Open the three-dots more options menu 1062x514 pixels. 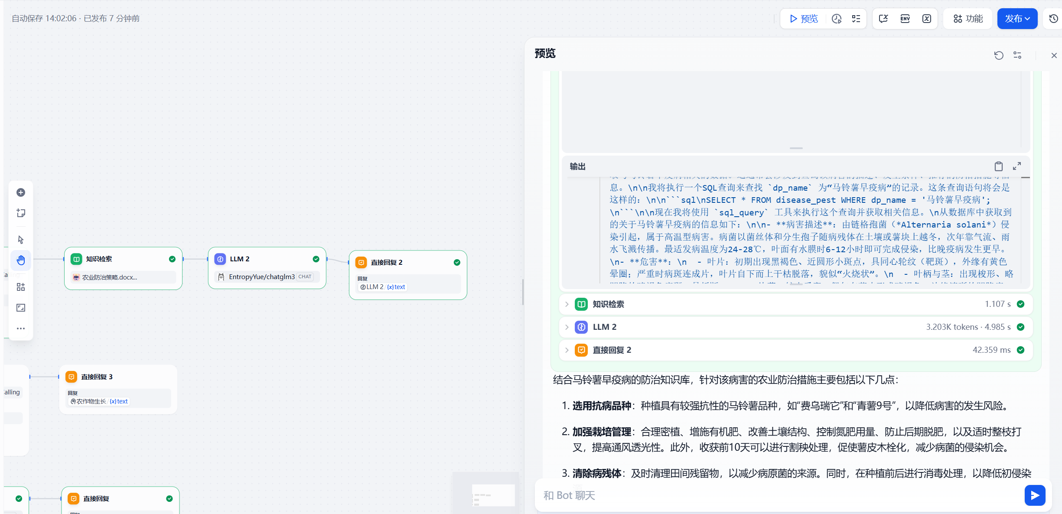[x=21, y=329]
